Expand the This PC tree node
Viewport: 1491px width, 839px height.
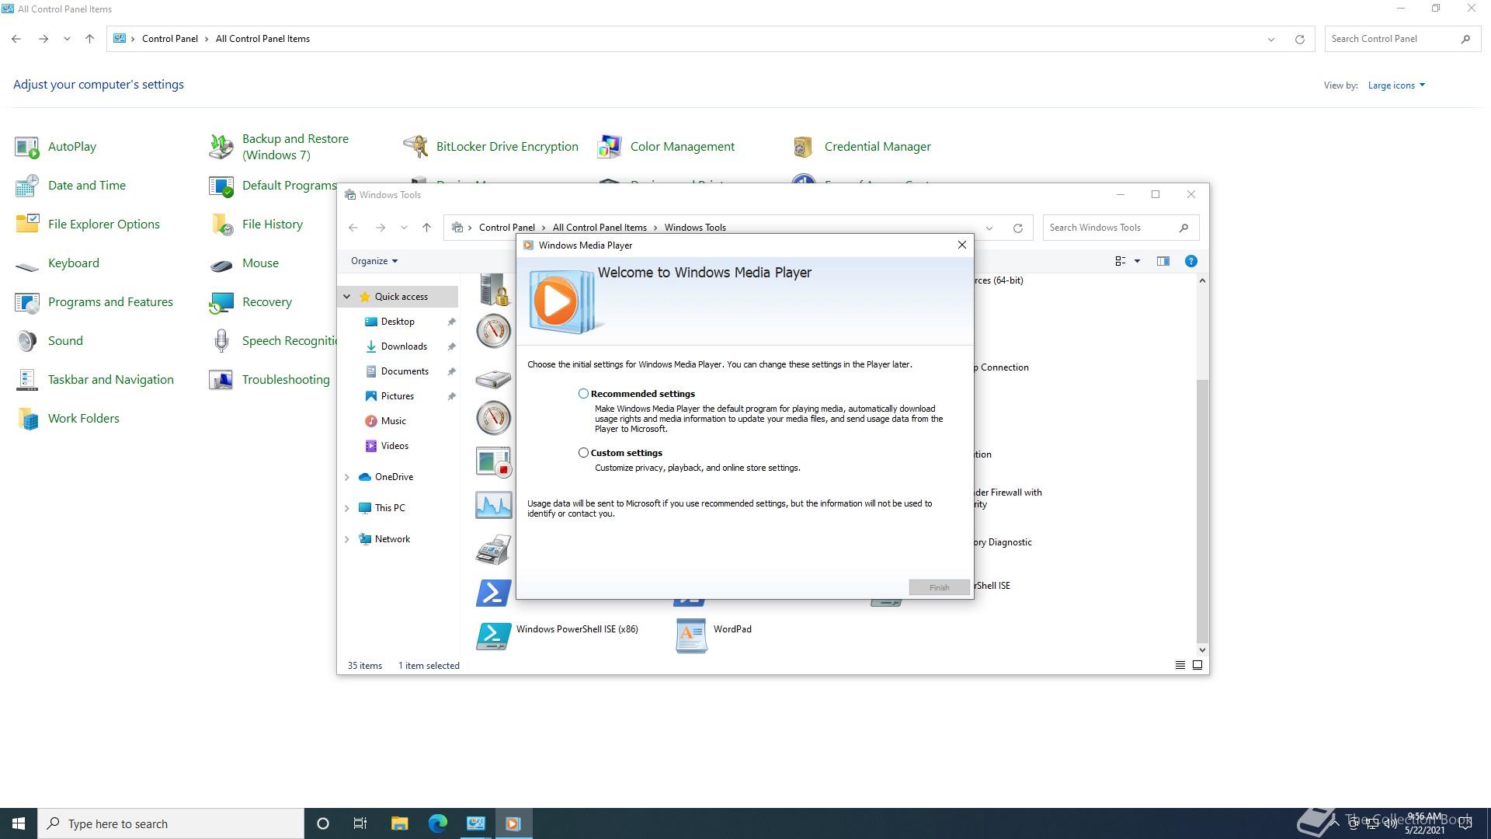tap(347, 507)
